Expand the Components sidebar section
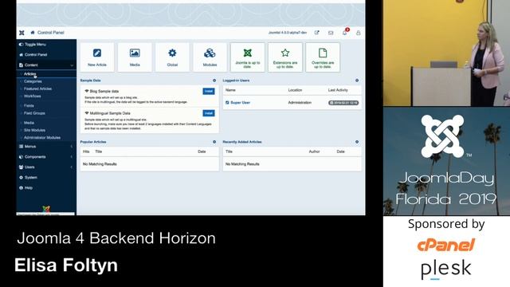The height and width of the screenshot is (287, 510). tap(46, 157)
